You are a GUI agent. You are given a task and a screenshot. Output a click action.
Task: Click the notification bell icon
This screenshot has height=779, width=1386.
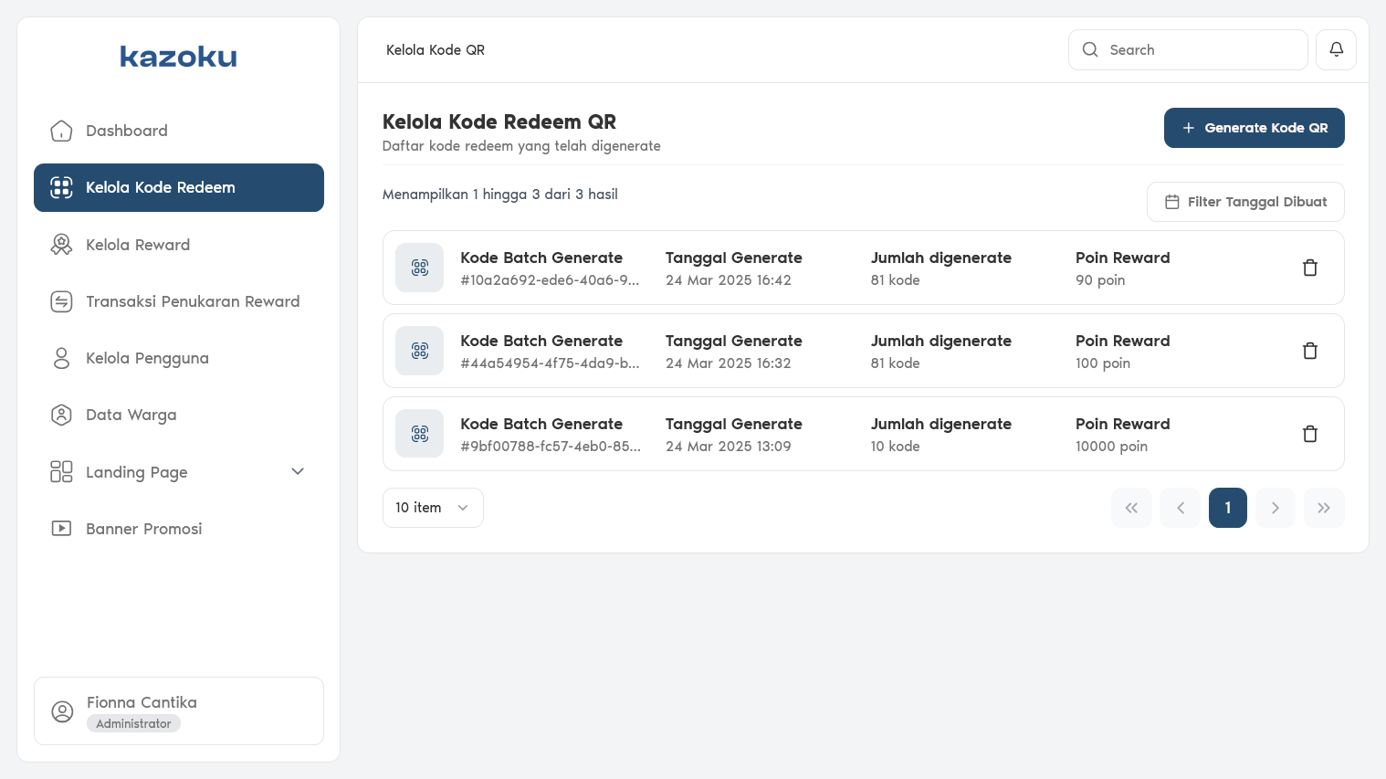(x=1336, y=50)
